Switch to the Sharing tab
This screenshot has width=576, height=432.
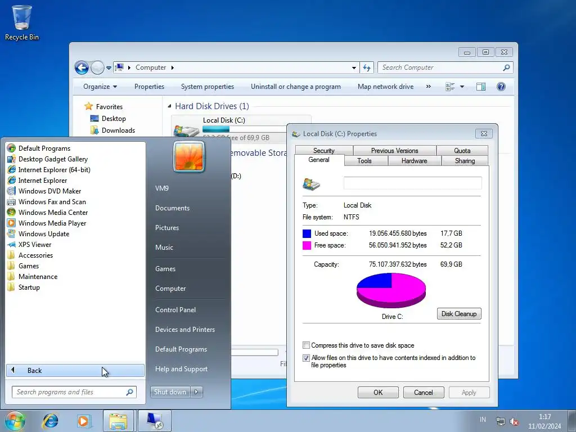click(465, 160)
